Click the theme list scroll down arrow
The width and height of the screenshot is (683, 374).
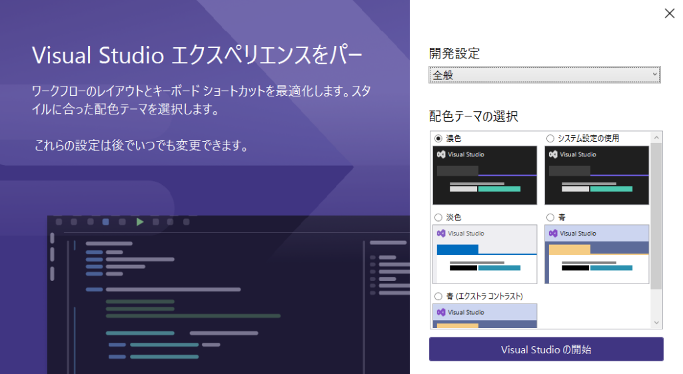tap(656, 323)
